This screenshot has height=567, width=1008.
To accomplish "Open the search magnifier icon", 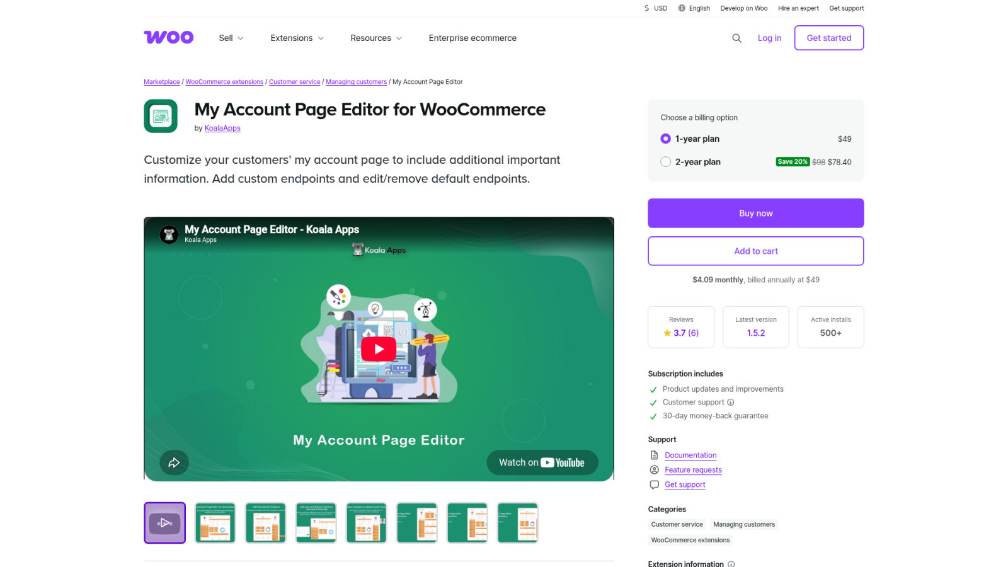I will pos(736,38).
